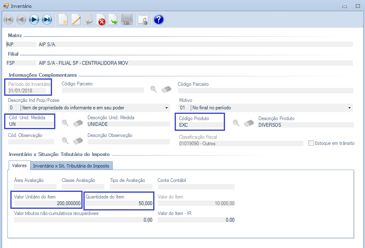
Task: Clear Cód. Observação using eraser icon
Action: 78,140
